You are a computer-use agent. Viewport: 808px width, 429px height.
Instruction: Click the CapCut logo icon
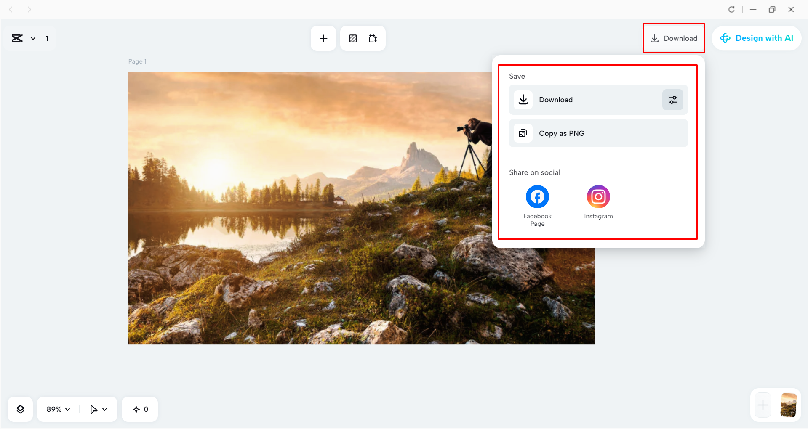17,38
